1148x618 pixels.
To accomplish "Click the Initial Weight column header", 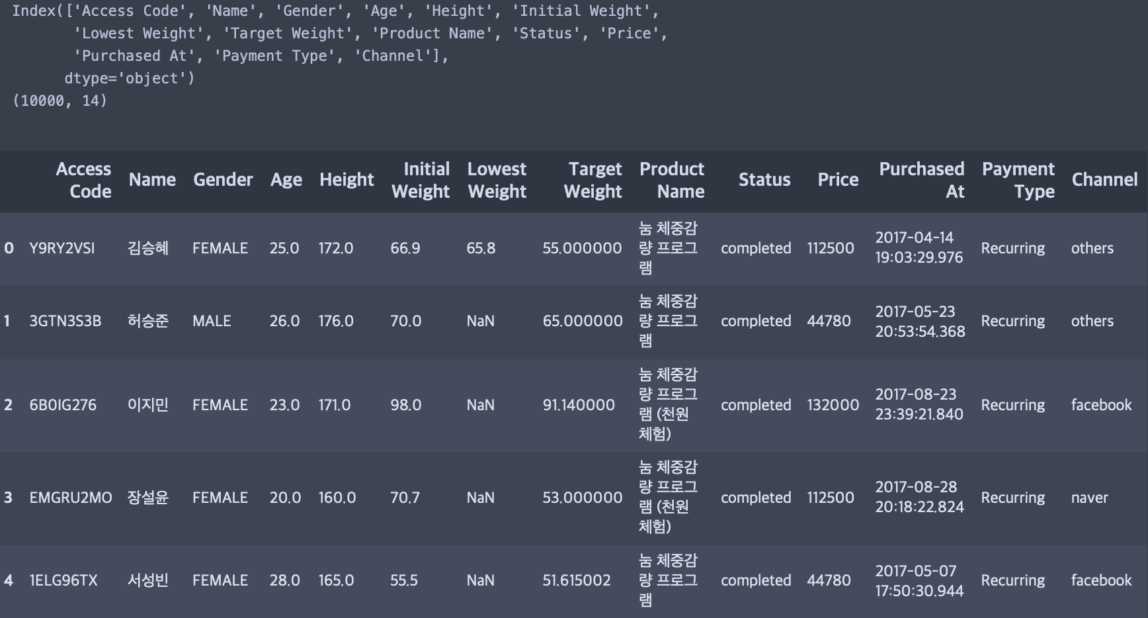I will coord(421,180).
